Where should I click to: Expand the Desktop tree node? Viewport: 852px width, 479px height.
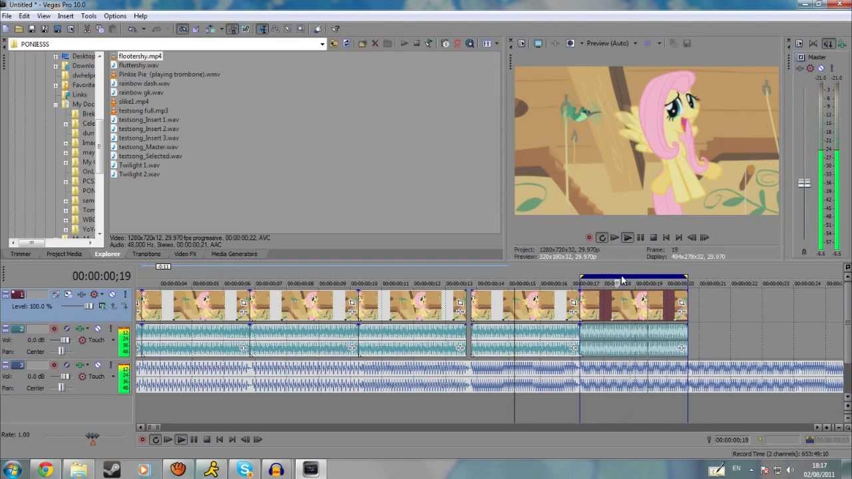56,57
